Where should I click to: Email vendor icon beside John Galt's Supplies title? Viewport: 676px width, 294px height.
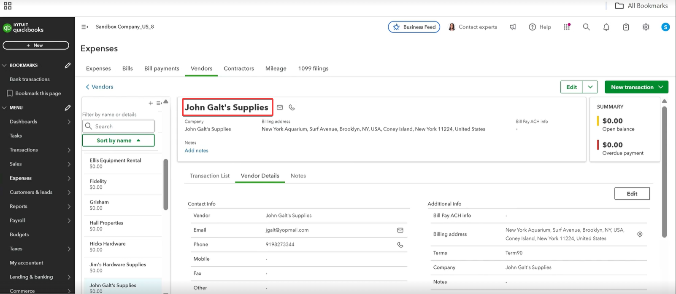[280, 107]
